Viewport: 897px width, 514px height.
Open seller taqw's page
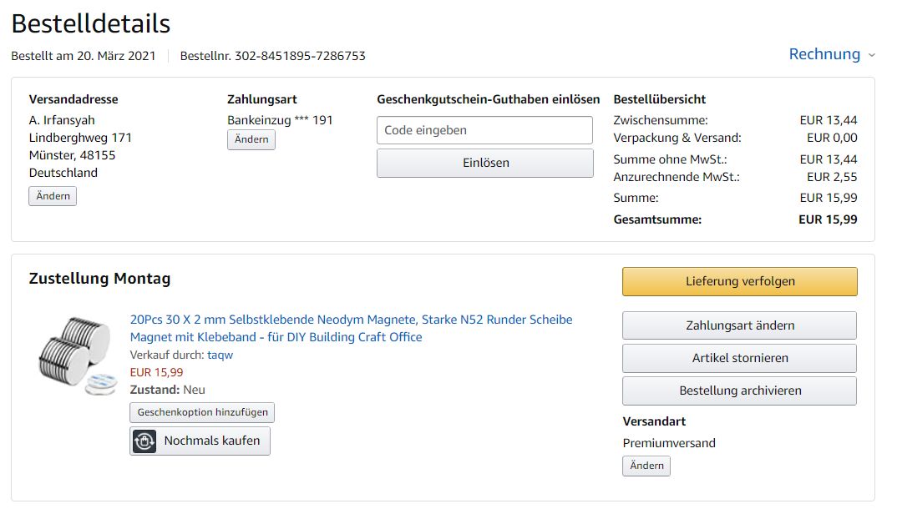tap(220, 355)
